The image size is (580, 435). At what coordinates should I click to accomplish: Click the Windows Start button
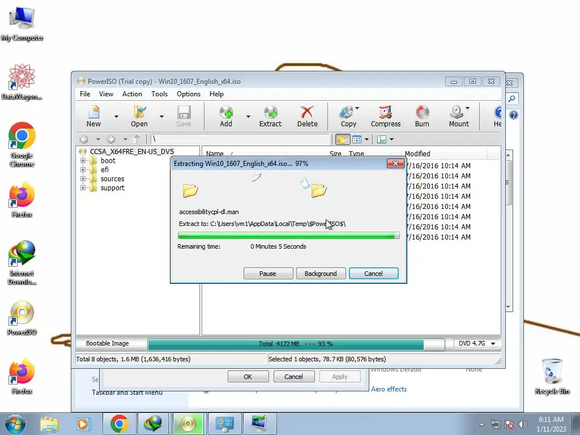click(x=15, y=424)
